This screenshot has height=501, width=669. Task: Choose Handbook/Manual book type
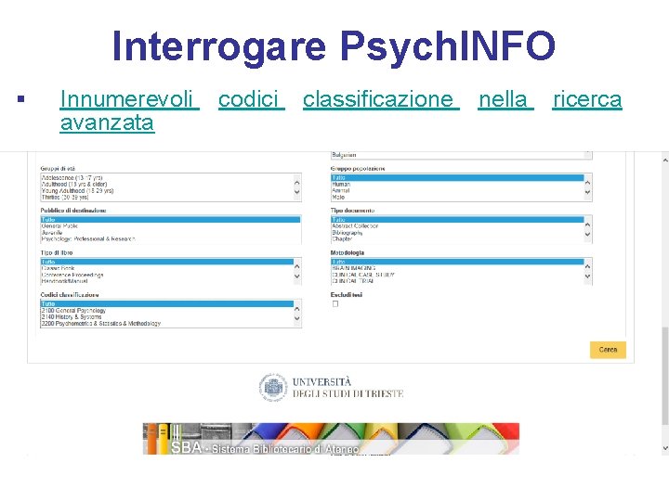click(167, 281)
